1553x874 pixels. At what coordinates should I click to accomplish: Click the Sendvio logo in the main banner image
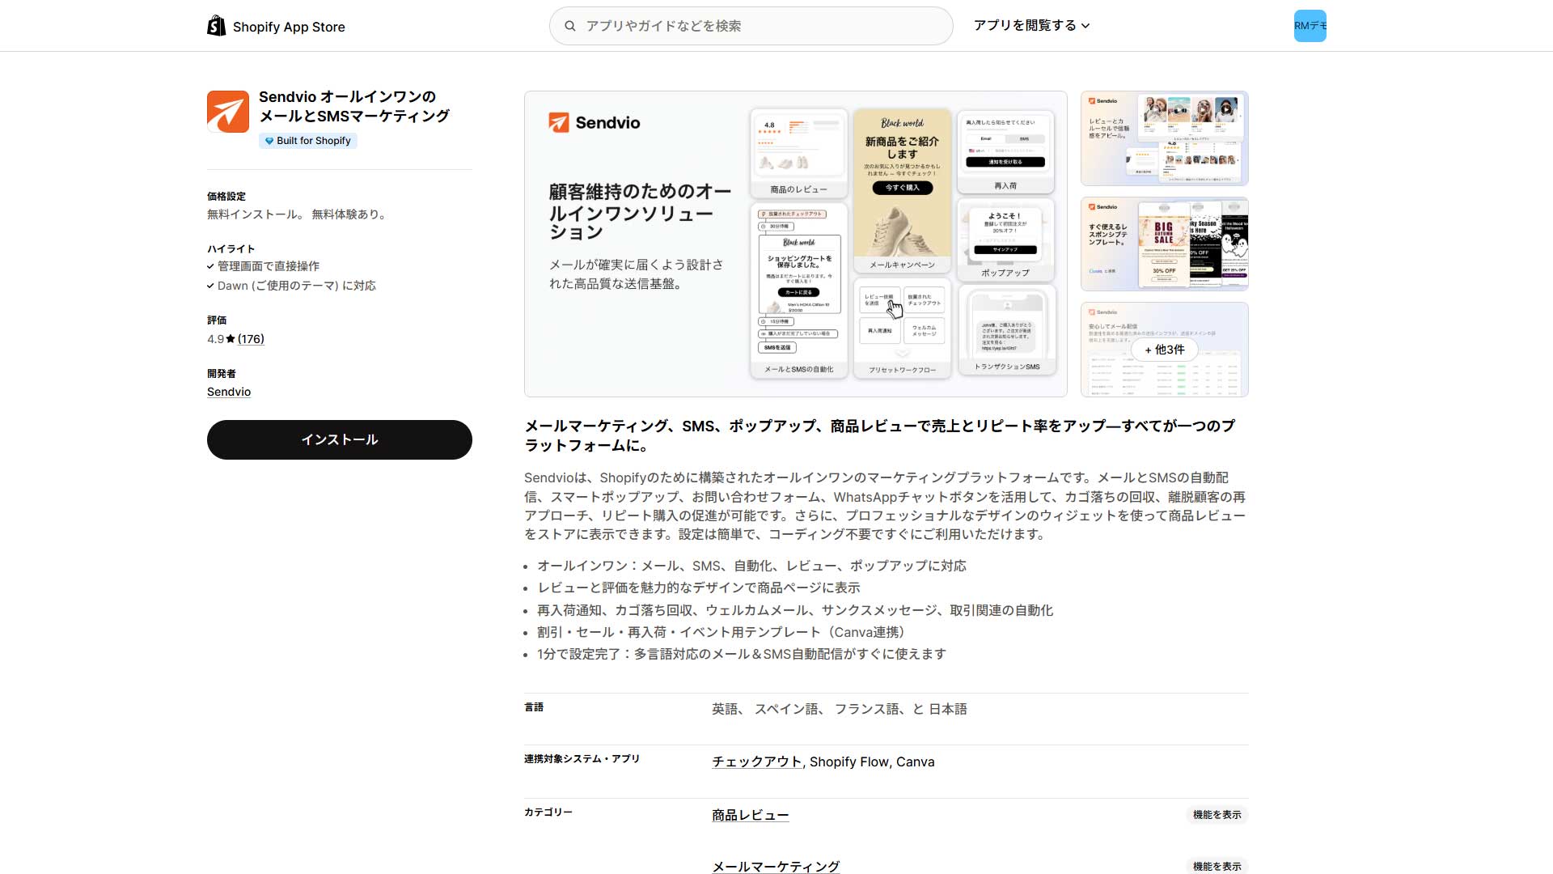595,123
